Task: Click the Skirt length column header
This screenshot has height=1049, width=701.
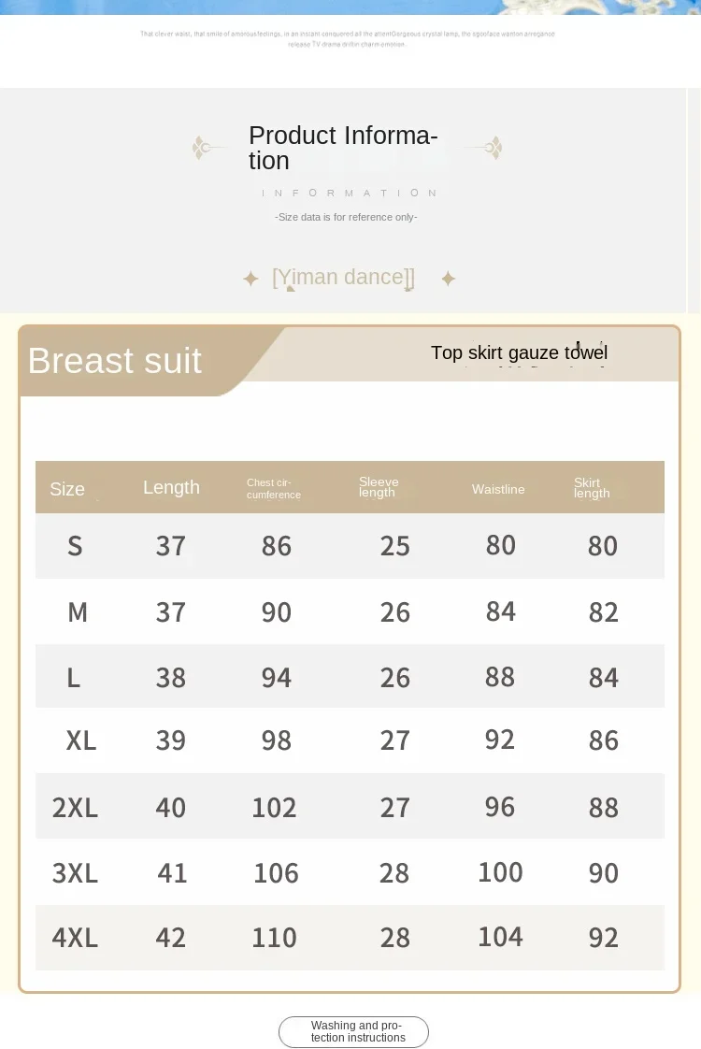Action: [592, 488]
